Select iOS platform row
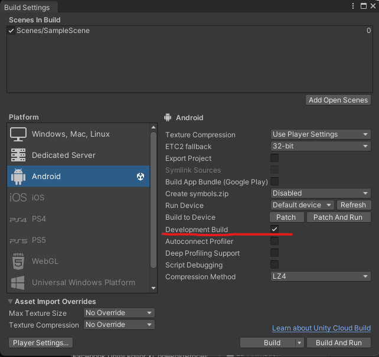 [x=79, y=197]
